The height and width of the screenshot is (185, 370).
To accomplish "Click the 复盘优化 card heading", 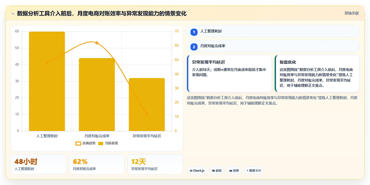I will pos(288,62).
